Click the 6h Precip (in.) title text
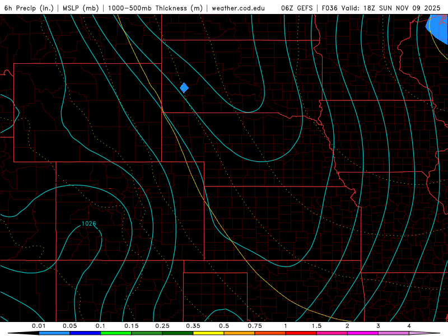 (29, 8)
